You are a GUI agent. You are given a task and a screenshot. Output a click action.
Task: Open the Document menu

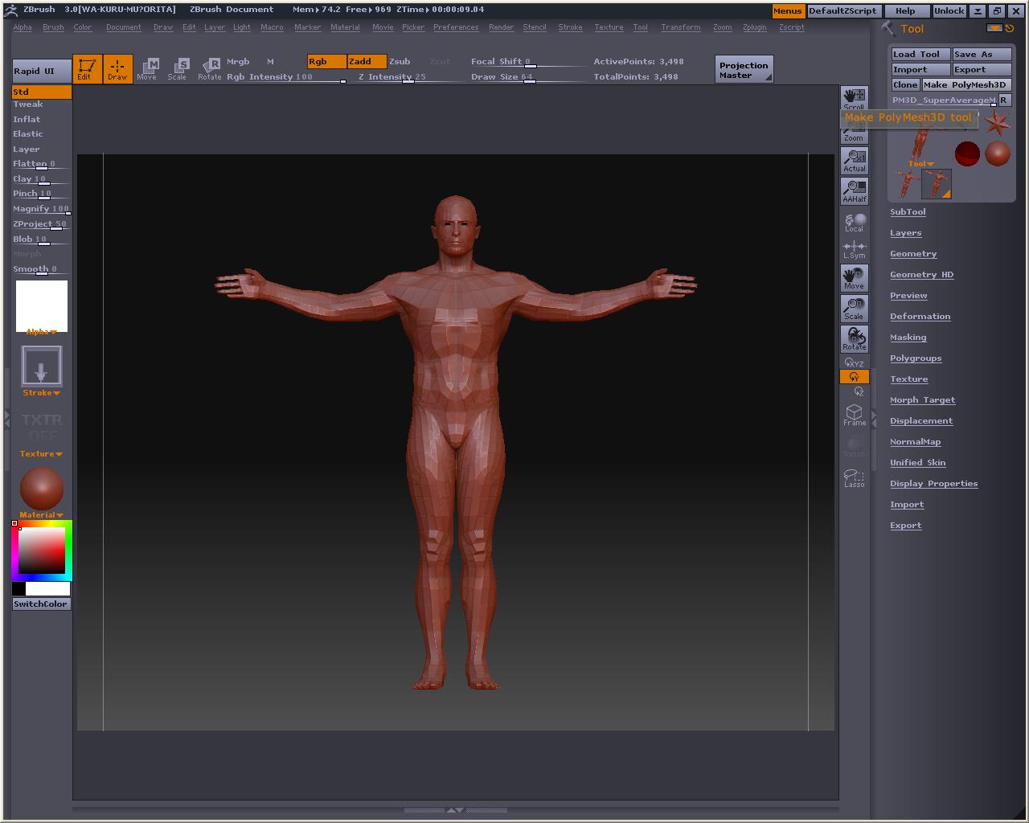tap(124, 27)
